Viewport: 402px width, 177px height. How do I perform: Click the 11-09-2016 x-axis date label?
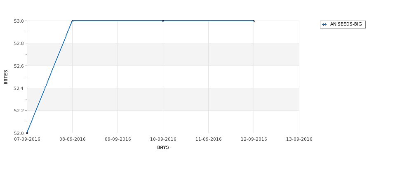click(x=209, y=139)
